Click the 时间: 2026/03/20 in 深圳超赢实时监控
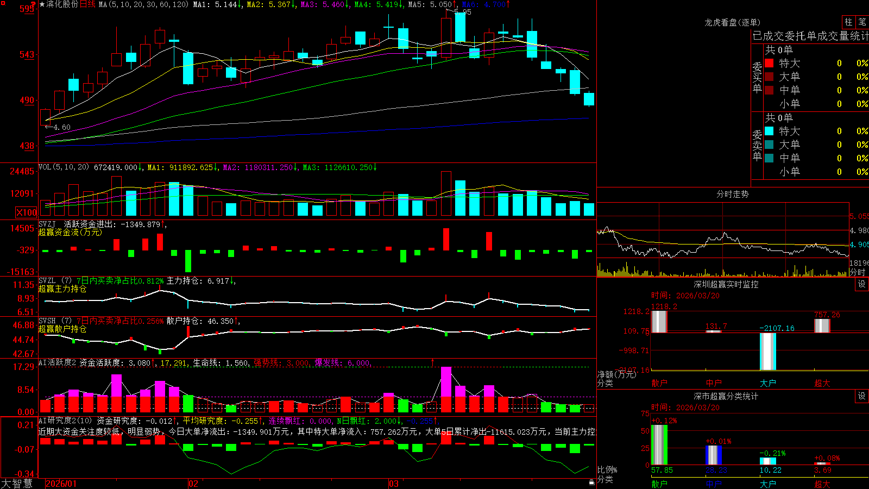869x489 pixels. point(685,296)
